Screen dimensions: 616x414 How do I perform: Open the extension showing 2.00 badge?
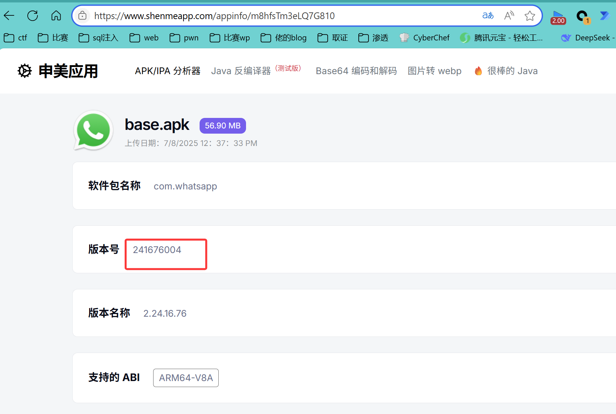tap(558, 17)
